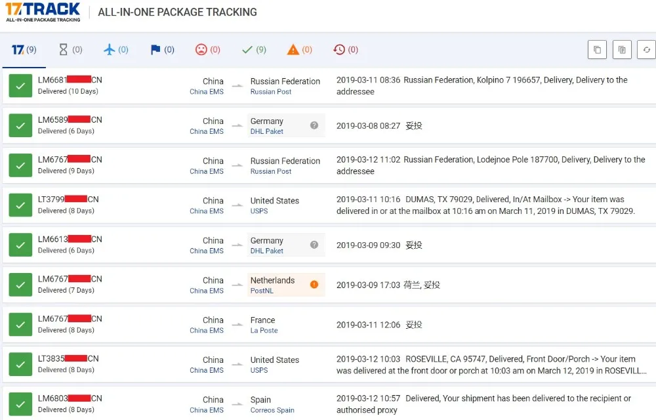Screen dimensions: 656x420
Task: Open the All (9) tracking tab
Action: [x=24, y=50]
